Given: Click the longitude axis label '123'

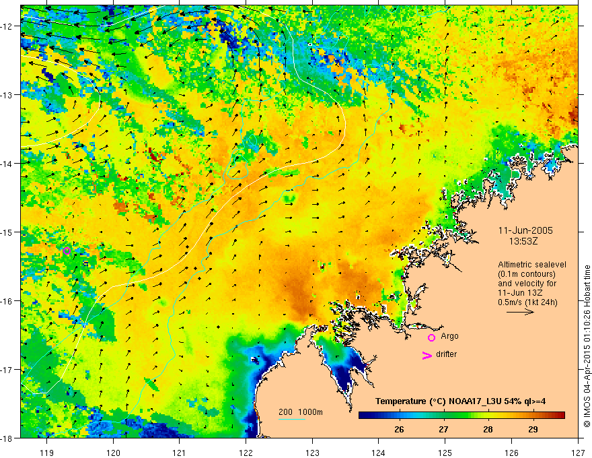Looking at the screenshot, I should coord(312,453).
